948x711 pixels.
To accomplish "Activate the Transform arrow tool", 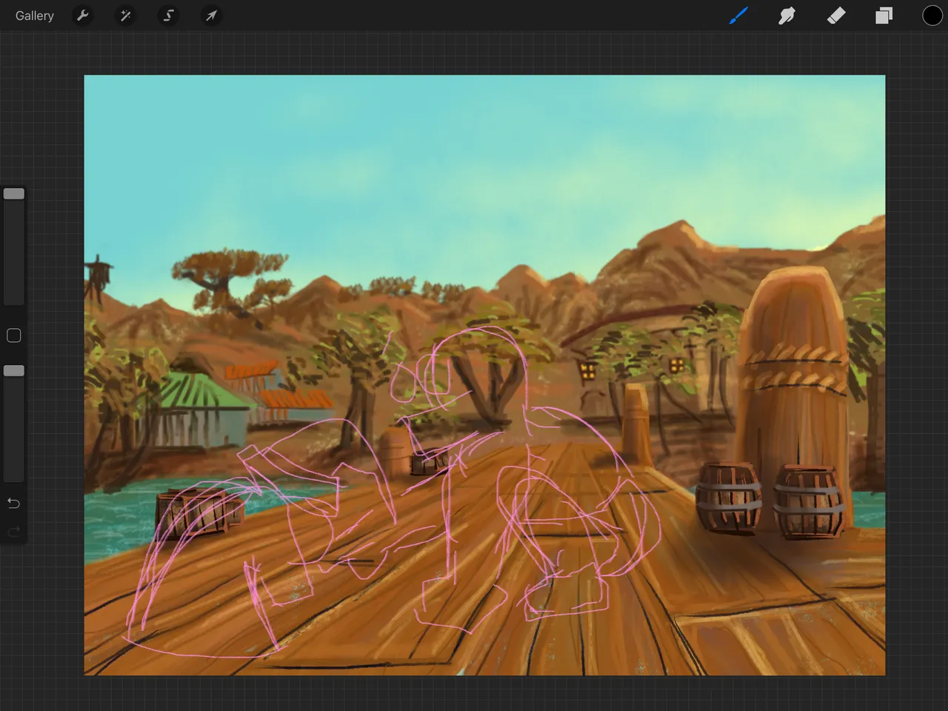I will coord(212,16).
